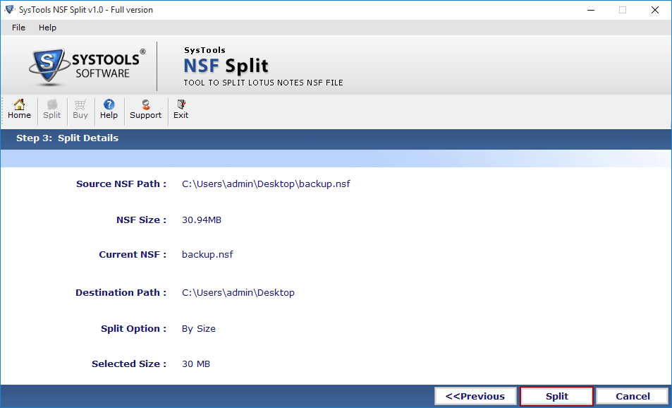Click the Split Option label
Screen dimensions: 672x408
133,329
